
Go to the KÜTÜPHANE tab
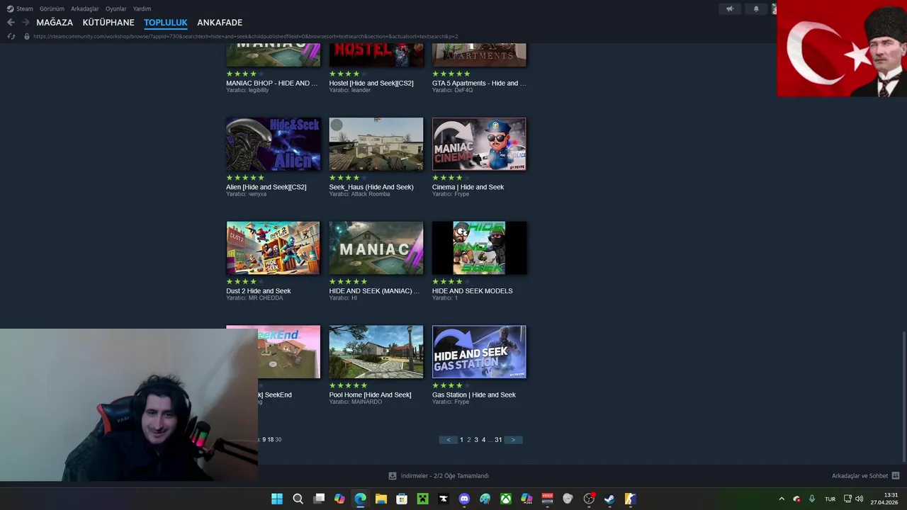coord(108,23)
